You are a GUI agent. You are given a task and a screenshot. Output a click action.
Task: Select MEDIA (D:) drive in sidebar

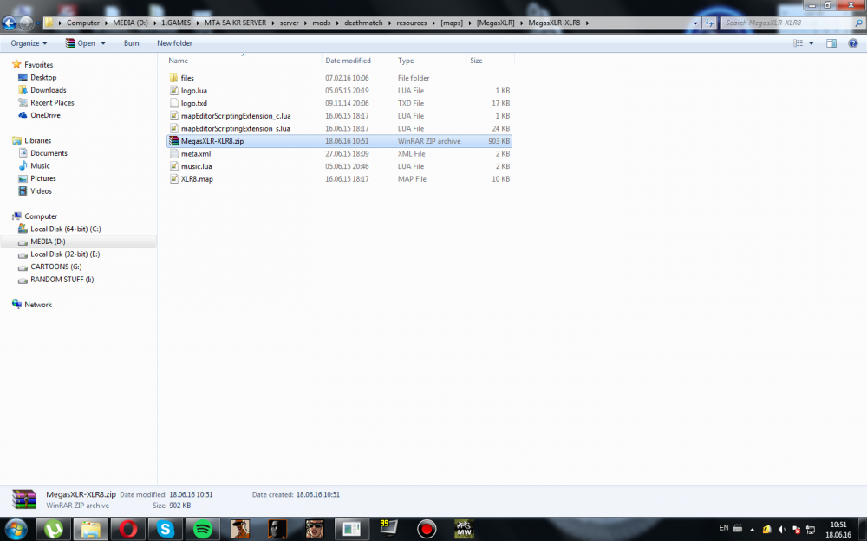79,242
